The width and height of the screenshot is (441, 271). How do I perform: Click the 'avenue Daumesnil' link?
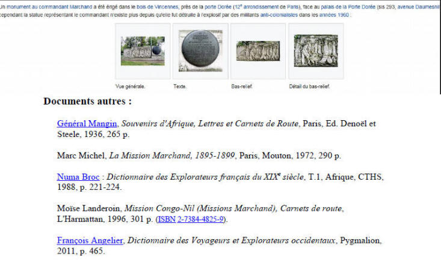point(419,5)
